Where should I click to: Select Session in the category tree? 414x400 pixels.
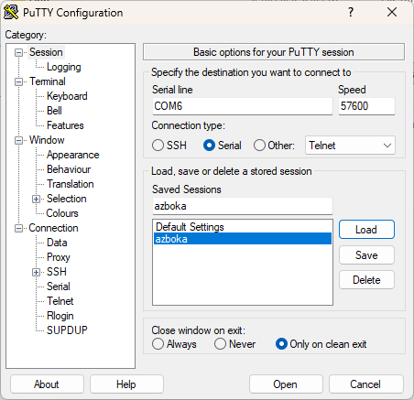pos(46,52)
